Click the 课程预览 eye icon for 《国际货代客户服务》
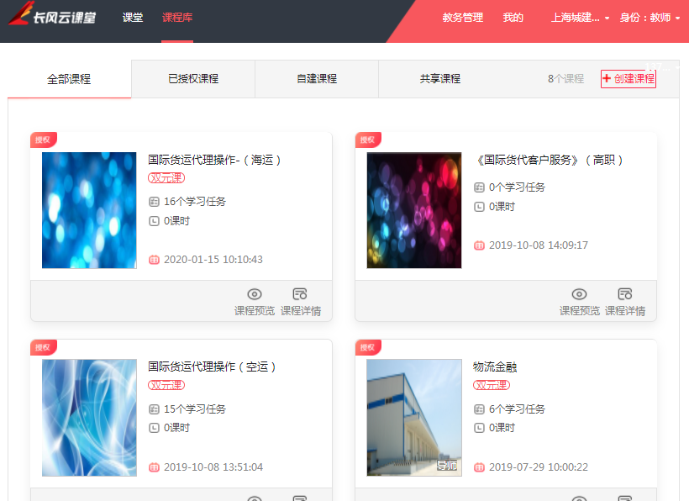Screen dimensions: 689x501 click(x=579, y=294)
